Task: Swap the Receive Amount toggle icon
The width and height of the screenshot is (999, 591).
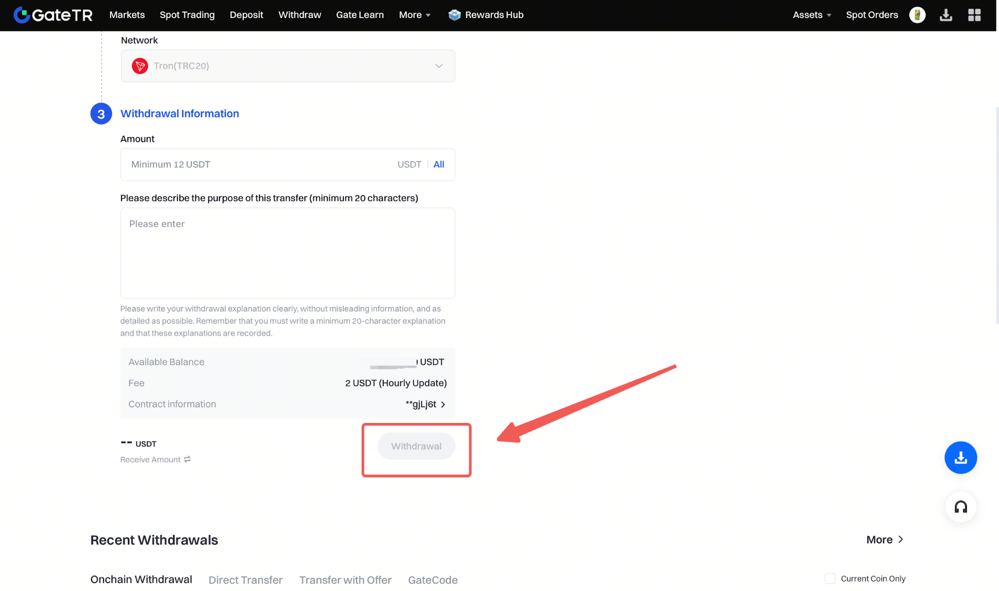Action: click(187, 459)
